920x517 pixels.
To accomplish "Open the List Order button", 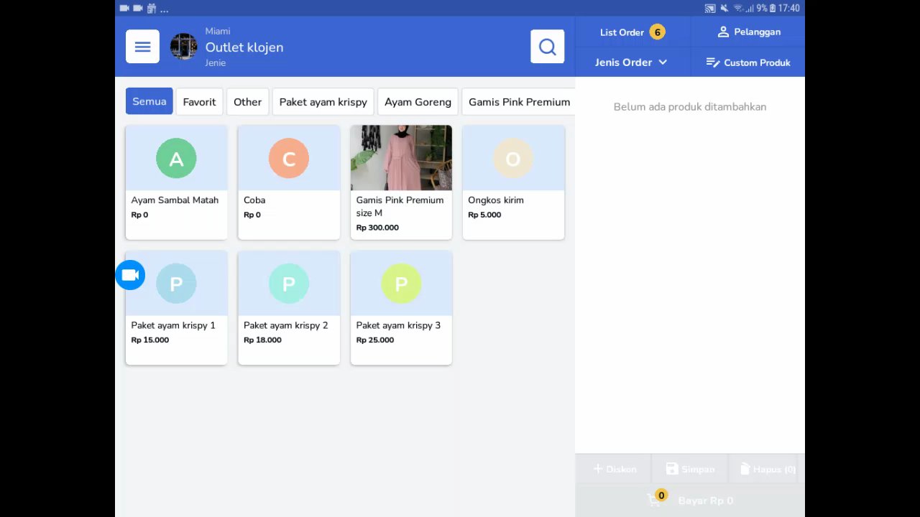I will tap(632, 32).
